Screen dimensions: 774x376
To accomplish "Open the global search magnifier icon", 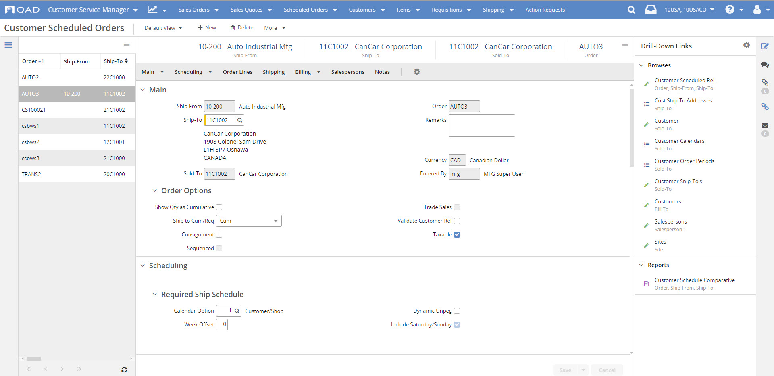I will coord(631,10).
